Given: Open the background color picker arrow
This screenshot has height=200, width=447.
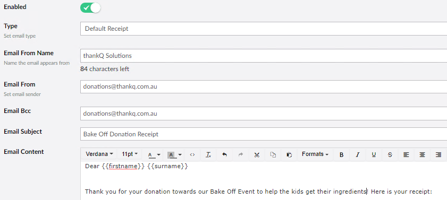Looking at the screenshot, I should tap(180, 155).
